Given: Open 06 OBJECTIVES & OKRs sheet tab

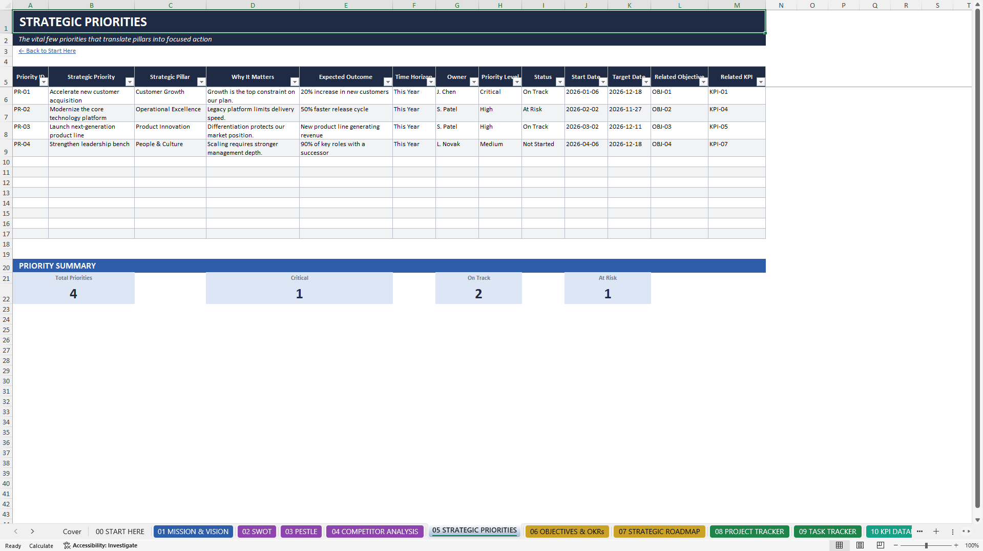Looking at the screenshot, I should click(567, 532).
